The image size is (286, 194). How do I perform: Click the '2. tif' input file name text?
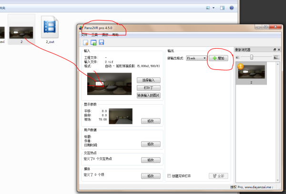[109, 62]
